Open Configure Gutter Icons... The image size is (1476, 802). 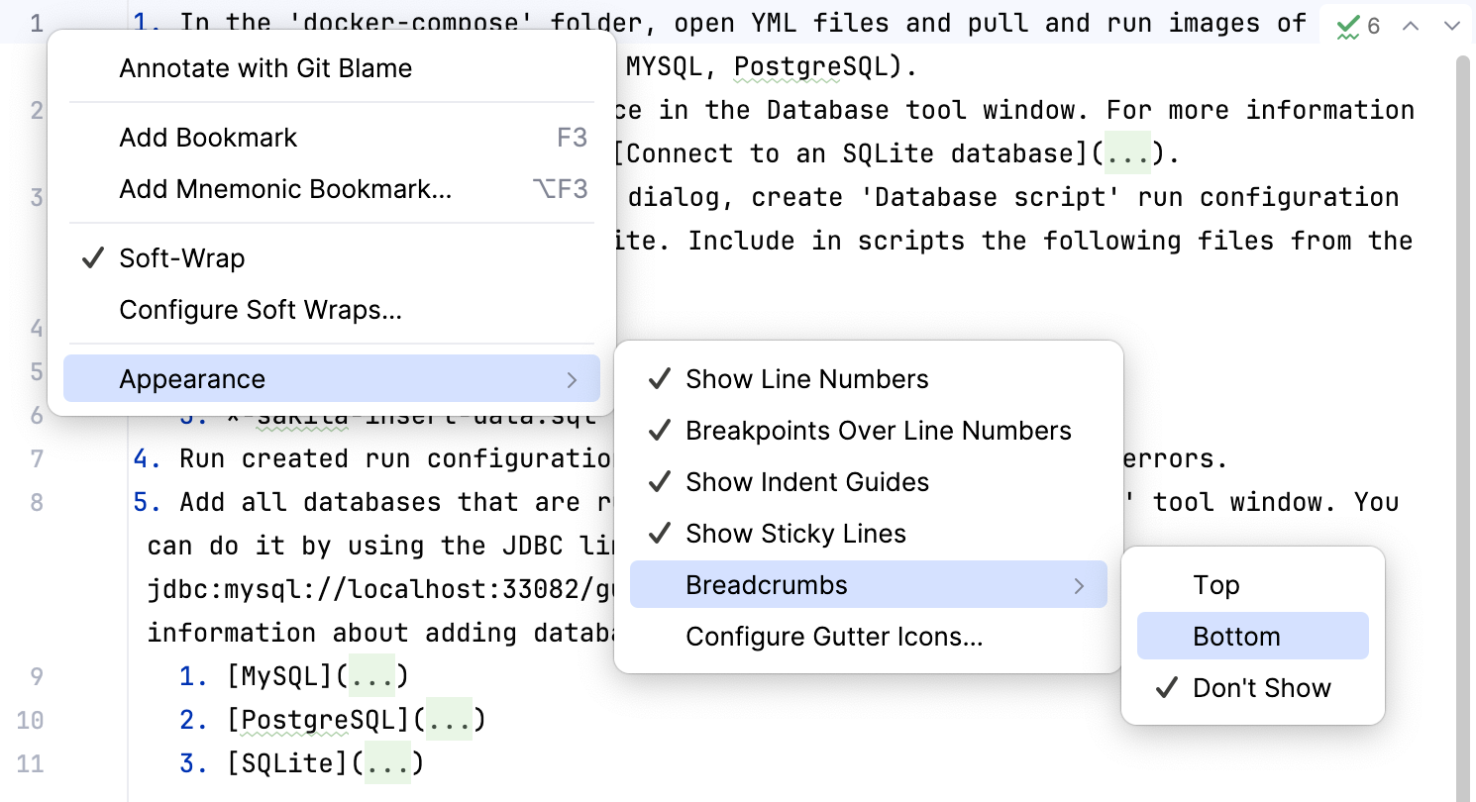pos(833,637)
